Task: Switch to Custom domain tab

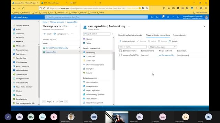Action: point(179,35)
